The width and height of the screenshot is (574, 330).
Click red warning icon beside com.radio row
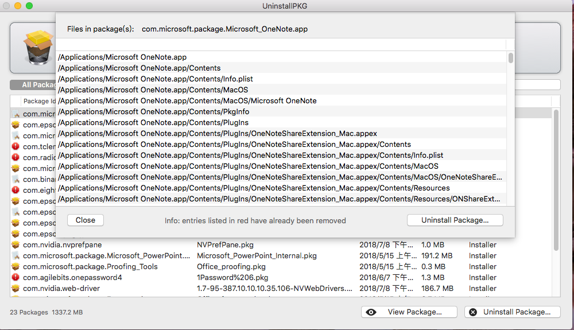coord(15,157)
